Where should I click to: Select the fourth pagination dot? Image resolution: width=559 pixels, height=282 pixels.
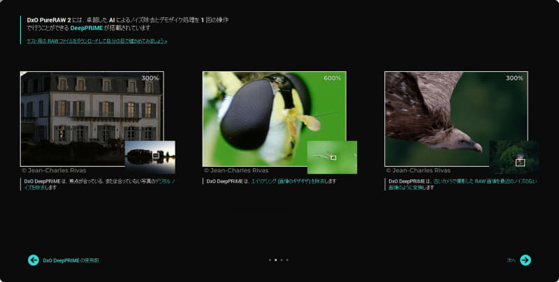(x=287, y=260)
